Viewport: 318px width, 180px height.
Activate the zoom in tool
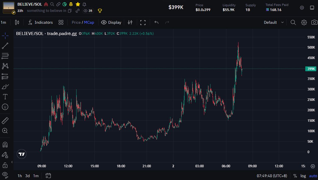[x=5, y=131]
